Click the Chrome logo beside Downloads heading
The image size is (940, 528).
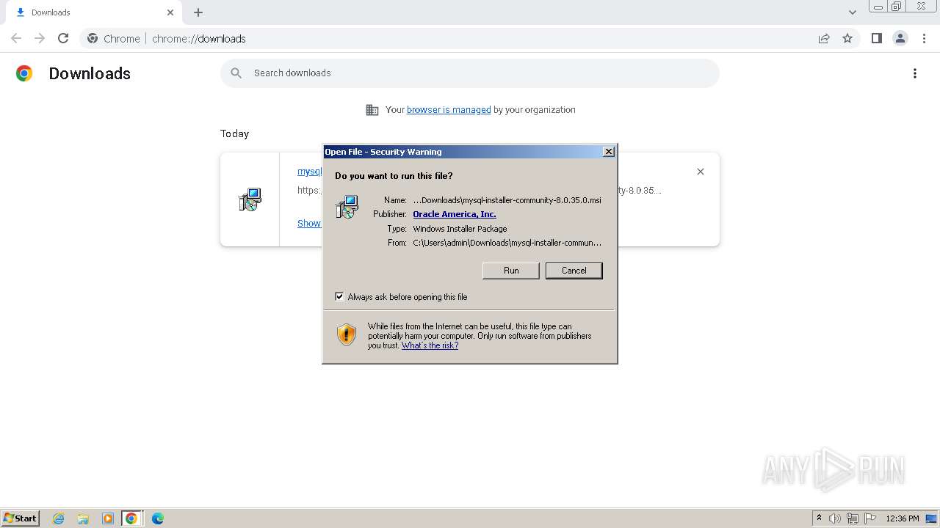(24, 73)
